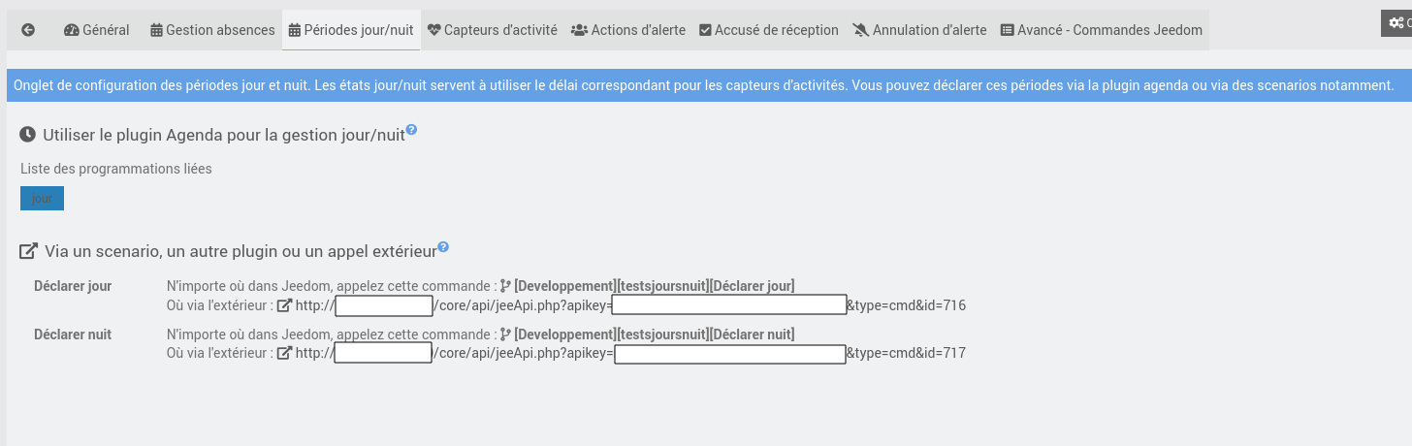Select the Périodes jour/nuit tab
The height and width of the screenshot is (446, 1412).
click(351, 30)
